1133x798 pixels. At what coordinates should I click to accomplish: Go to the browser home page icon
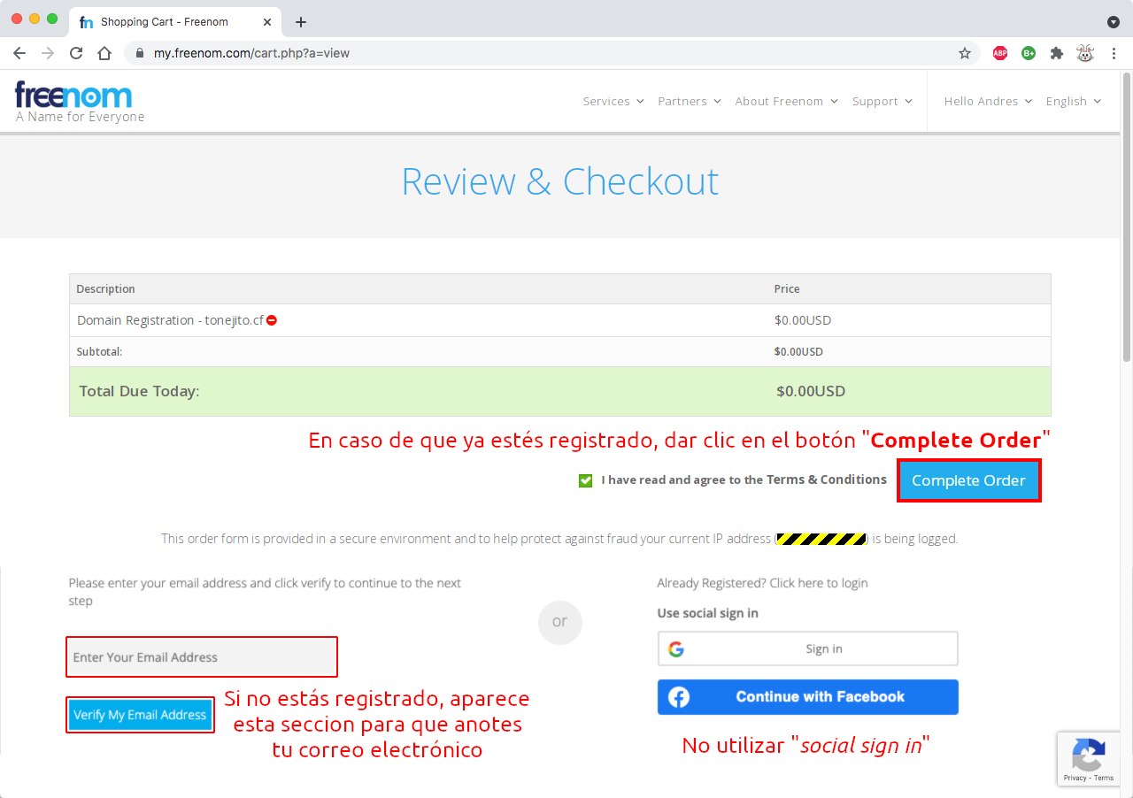104,53
